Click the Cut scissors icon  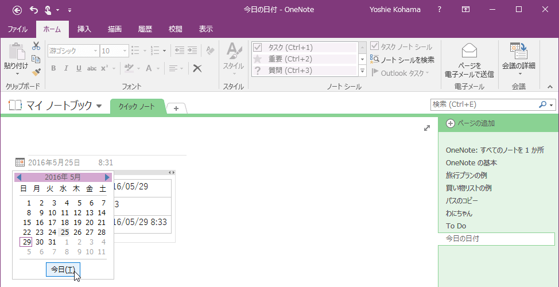coord(36,46)
